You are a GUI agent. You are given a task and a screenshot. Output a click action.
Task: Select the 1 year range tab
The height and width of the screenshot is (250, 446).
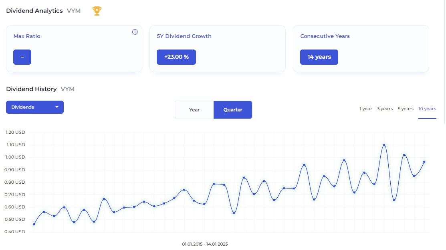click(365, 109)
